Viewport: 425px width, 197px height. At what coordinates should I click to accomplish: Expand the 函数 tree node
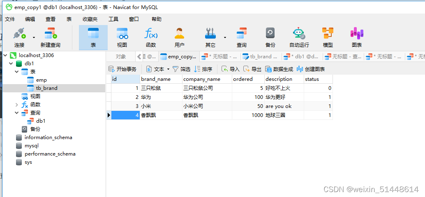(17, 105)
